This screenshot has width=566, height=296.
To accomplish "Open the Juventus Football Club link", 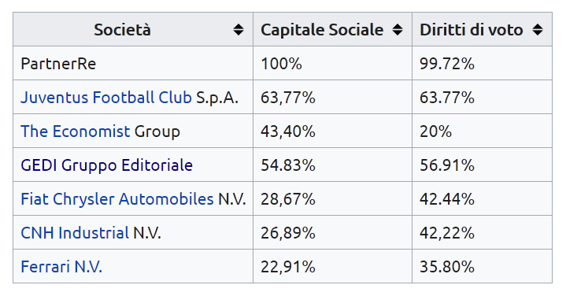I will coord(106,98).
